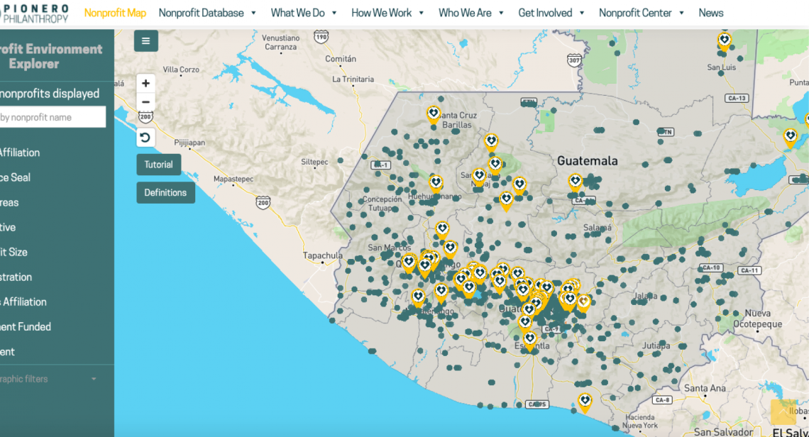Click the 'Tapachula' city label
Image resolution: width=809 pixels, height=437 pixels.
pyautogui.click(x=322, y=255)
